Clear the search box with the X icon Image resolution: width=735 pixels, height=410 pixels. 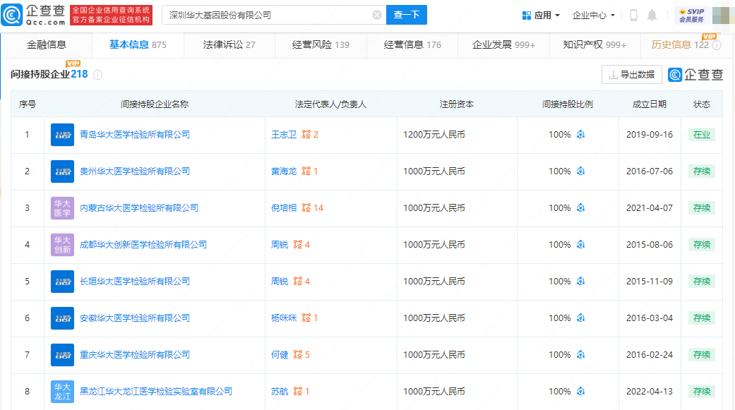(377, 15)
